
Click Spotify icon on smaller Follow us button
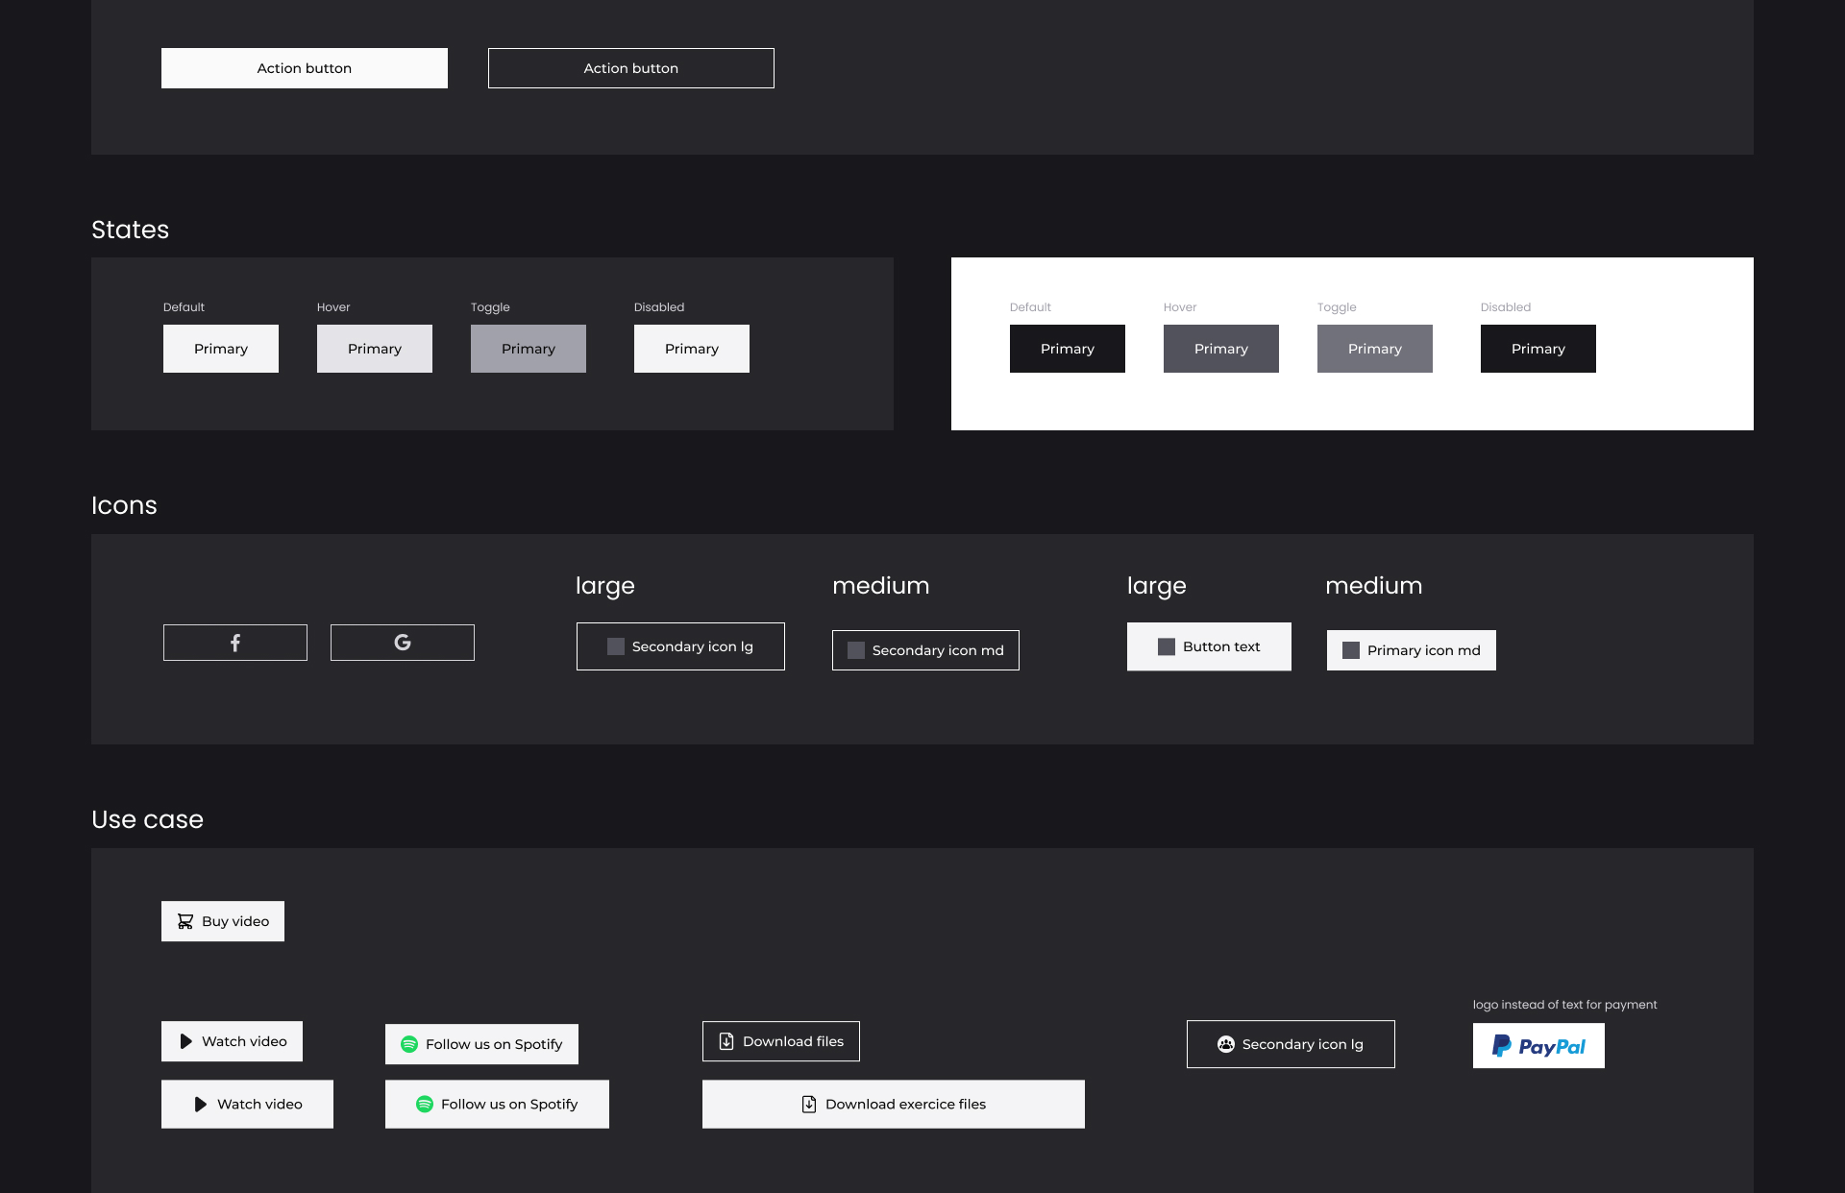coord(409,1044)
